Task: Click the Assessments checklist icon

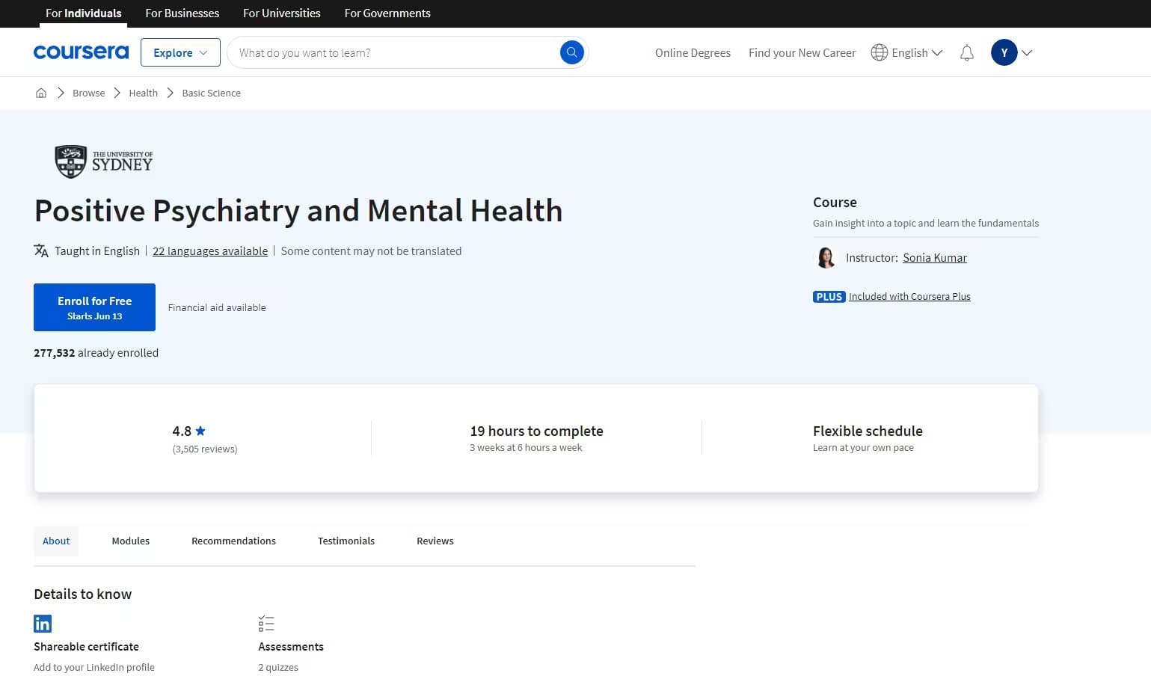Action: pyautogui.click(x=266, y=624)
